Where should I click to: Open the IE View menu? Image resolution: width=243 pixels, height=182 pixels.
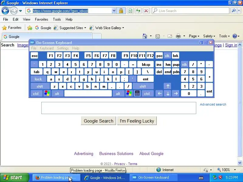tap(26, 19)
